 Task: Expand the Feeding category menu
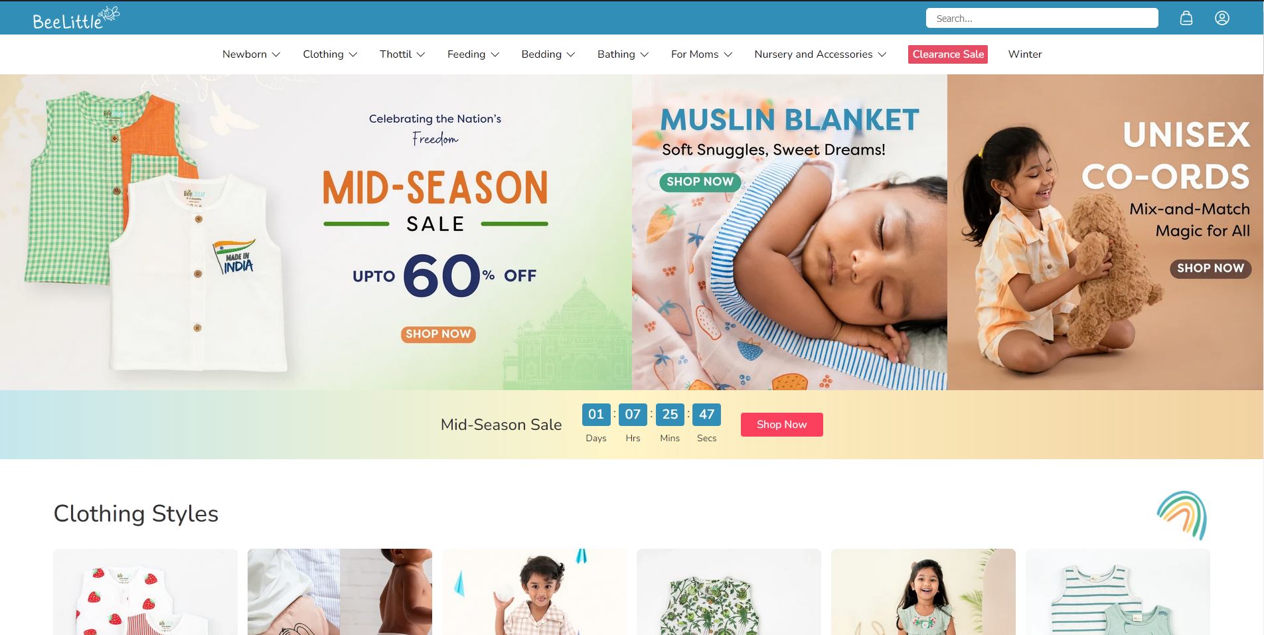[473, 54]
